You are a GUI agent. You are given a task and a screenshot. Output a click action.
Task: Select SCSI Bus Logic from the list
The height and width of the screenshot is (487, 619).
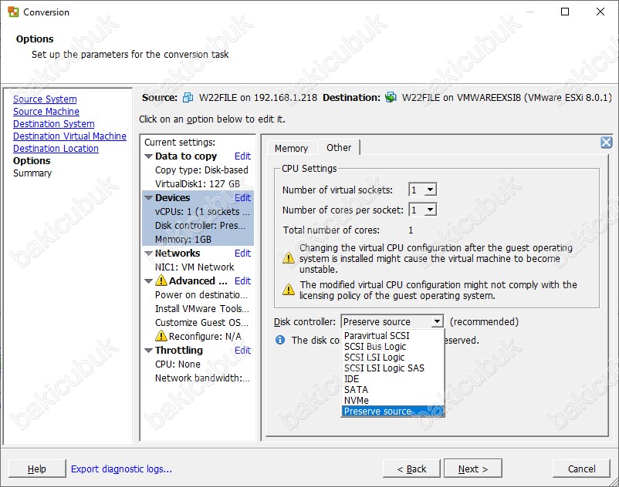[x=393, y=346]
